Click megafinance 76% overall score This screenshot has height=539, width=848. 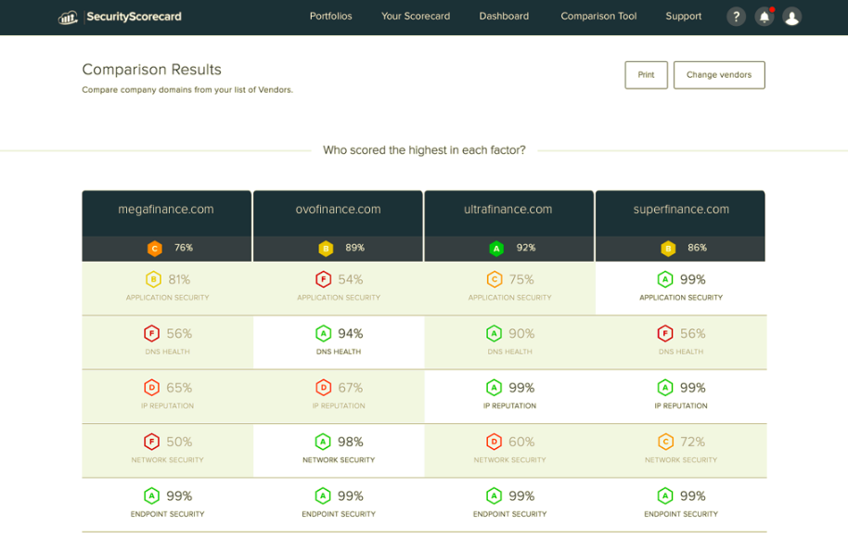(x=184, y=248)
